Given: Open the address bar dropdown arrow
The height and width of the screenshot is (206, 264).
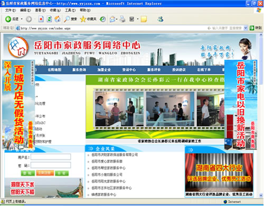Looking at the screenshot, I should pyautogui.click(x=246, y=28).
